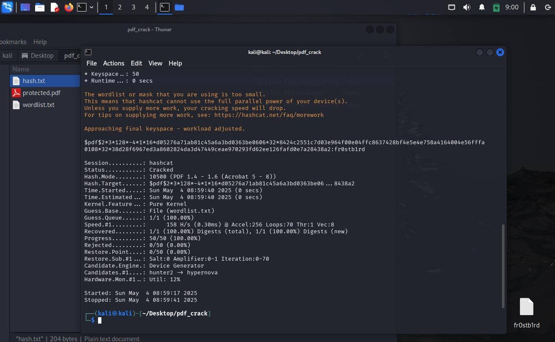
Task: Click the lock screen icon
Action: pos(533,7)
